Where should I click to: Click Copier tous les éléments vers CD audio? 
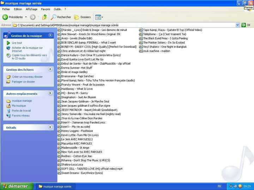(29, 57)
